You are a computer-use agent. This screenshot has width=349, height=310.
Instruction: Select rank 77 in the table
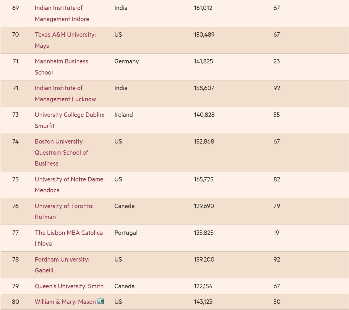tap(15, 232)
